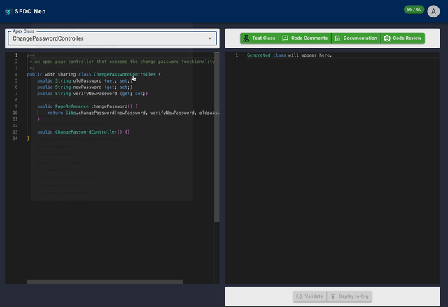Click the Deploy to Org upload icon
Image resolution: width=448 pixels, height=307 pixels.
(x=334, y=297)
